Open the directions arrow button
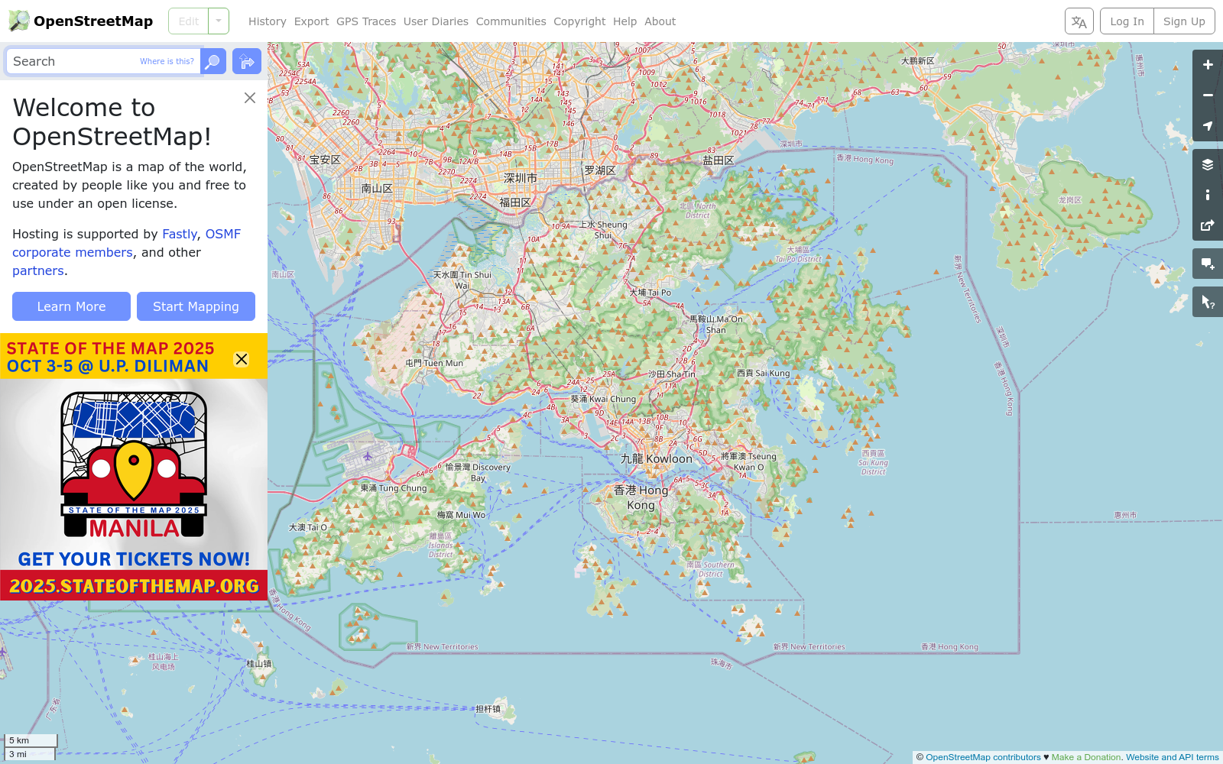 coord(247,61)
